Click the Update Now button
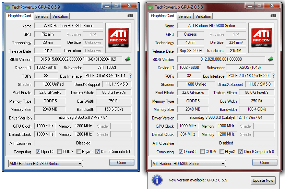 pos(263,180)
